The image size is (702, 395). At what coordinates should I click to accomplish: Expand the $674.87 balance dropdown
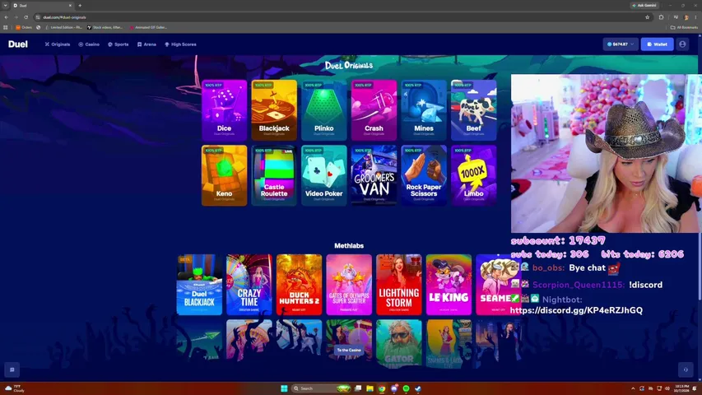click(620, 44)
